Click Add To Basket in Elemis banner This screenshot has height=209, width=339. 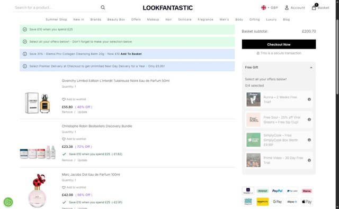point(131,54)
